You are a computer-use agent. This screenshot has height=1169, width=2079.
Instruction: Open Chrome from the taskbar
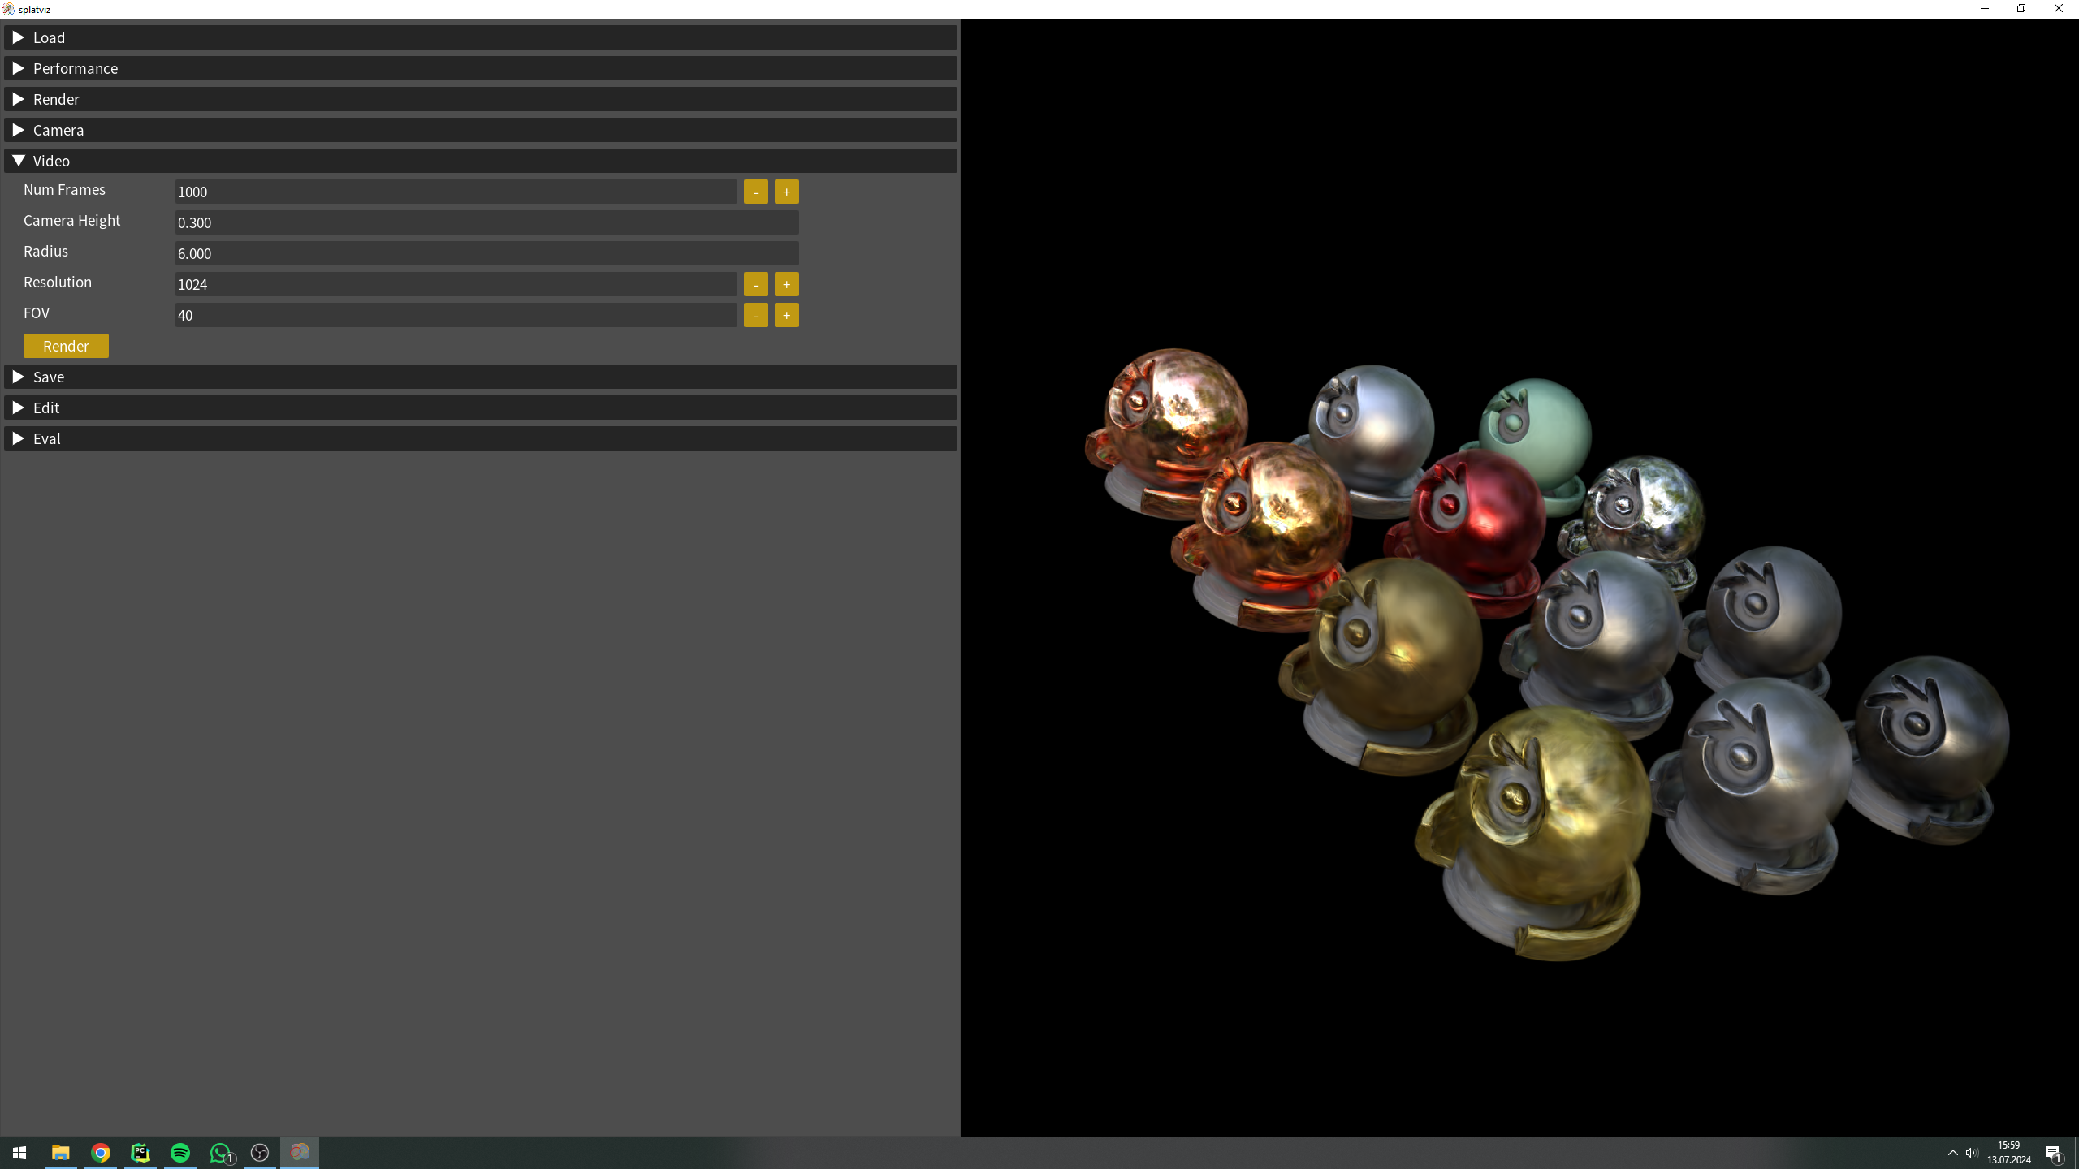pyautogui.click(x=101, y=1153)
